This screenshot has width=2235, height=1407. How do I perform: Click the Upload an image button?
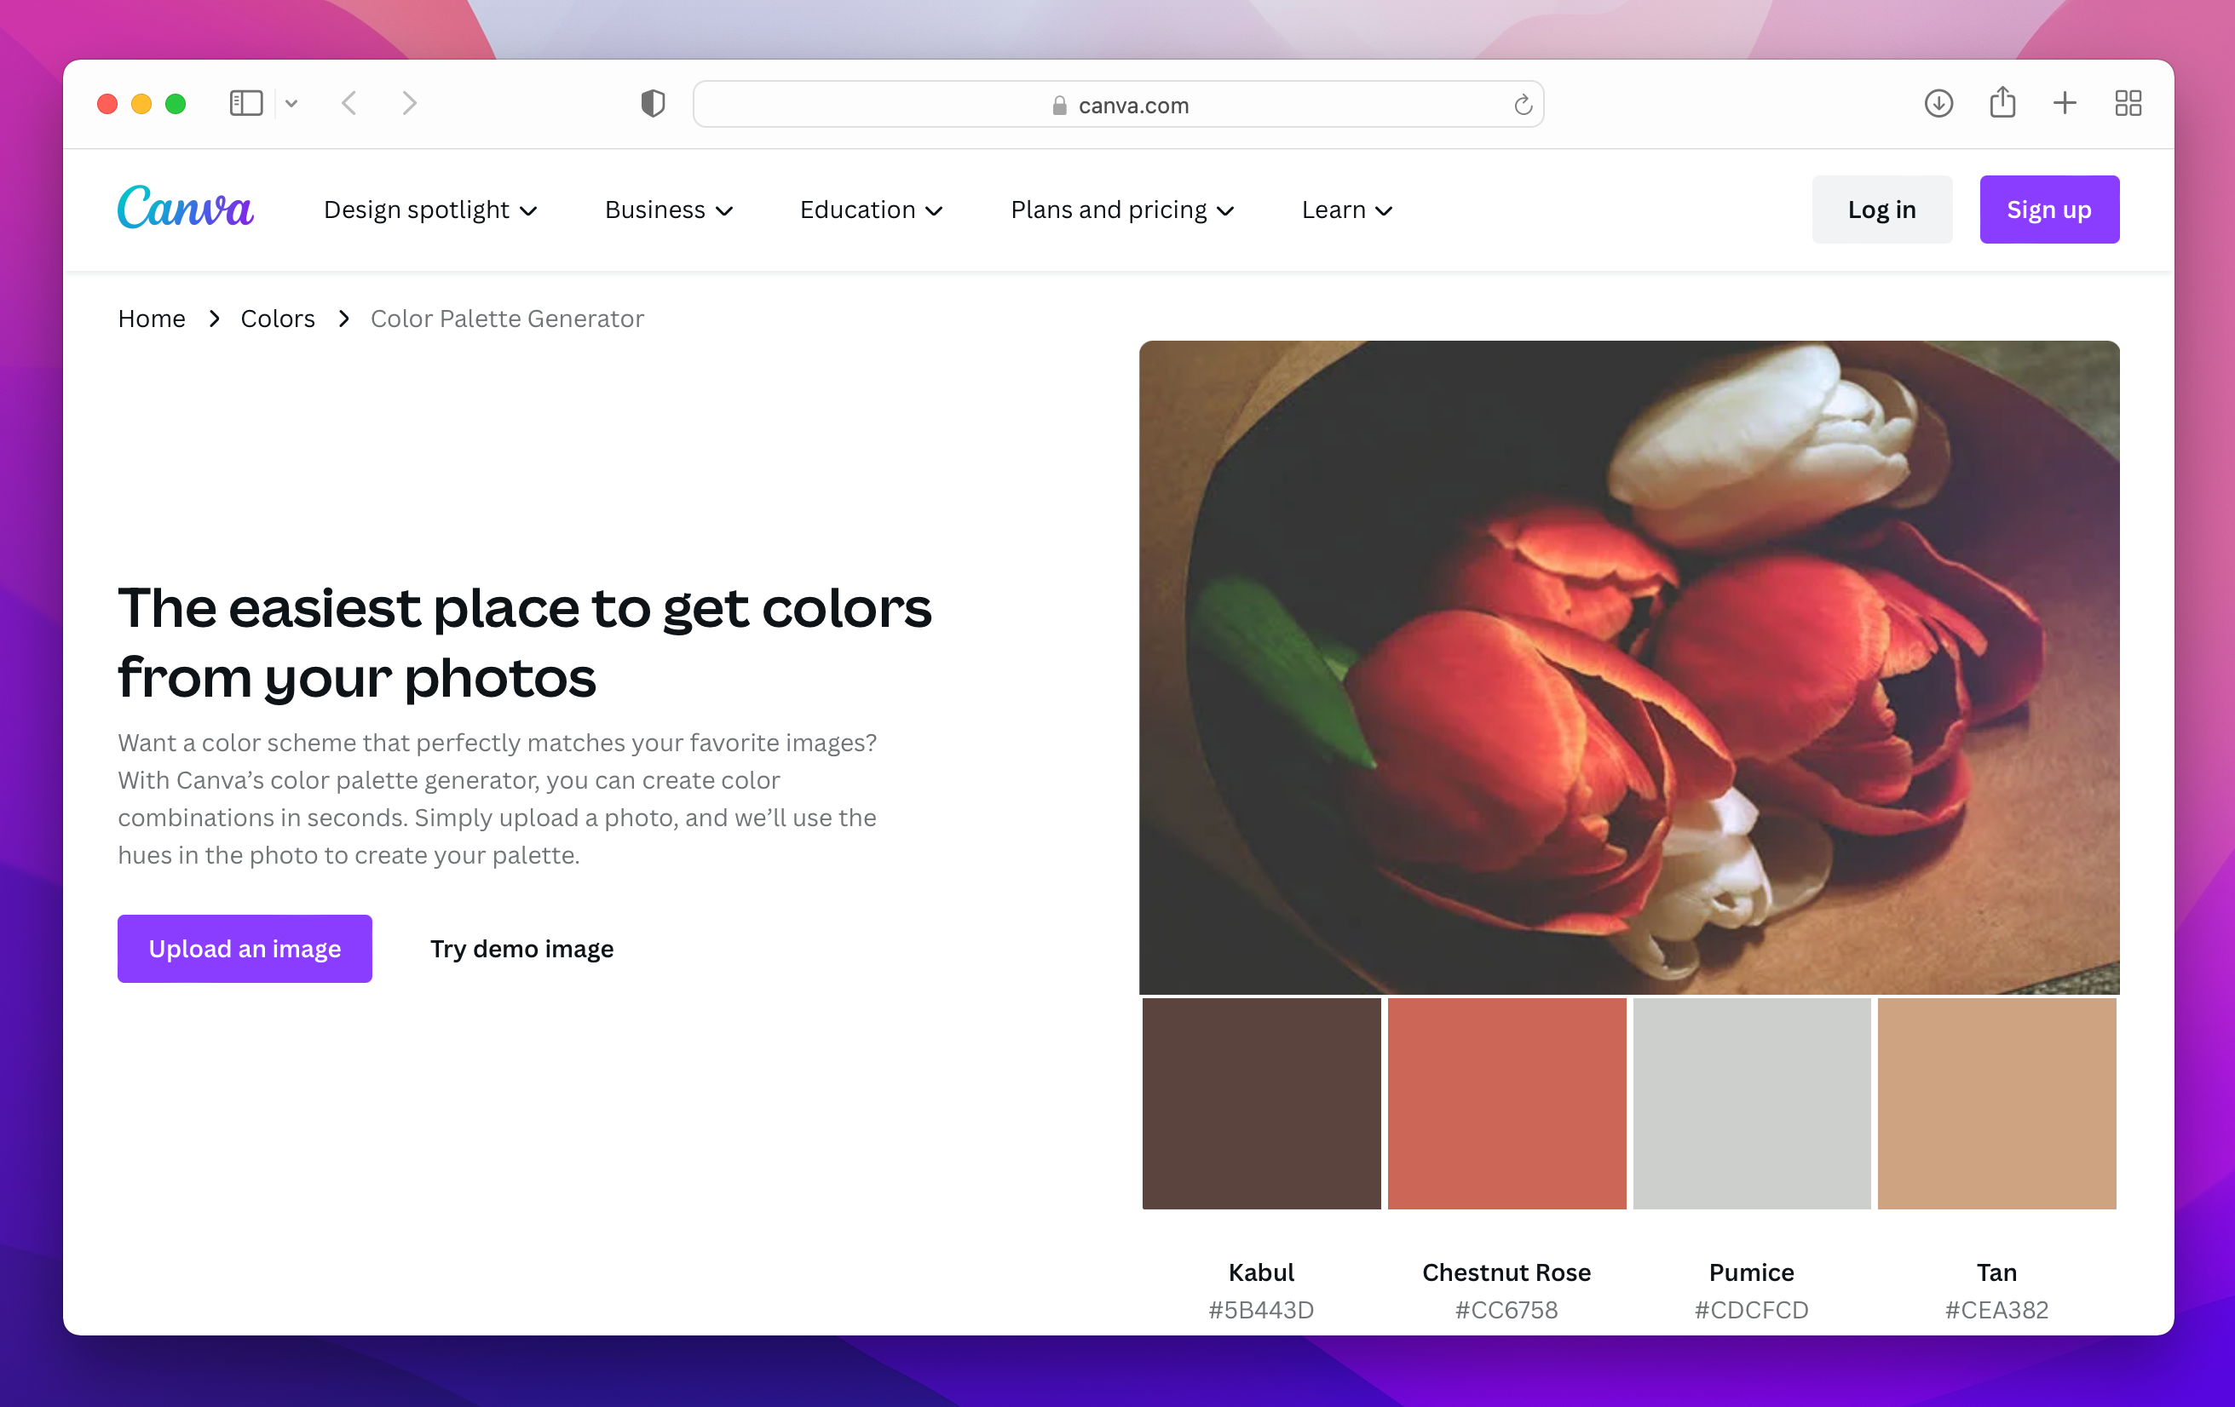(x=244, y=948)
